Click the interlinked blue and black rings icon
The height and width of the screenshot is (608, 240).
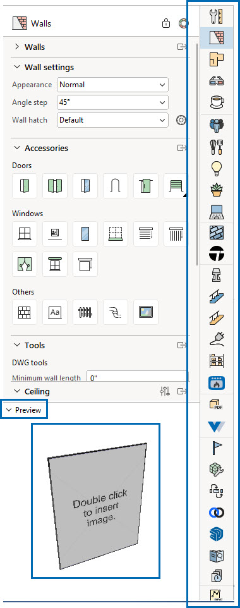(x=217, y=513)
